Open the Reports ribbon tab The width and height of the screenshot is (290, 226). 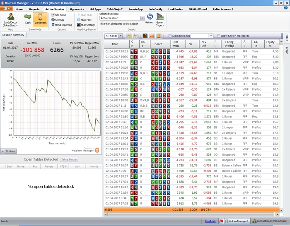click(x=34, y=9)
